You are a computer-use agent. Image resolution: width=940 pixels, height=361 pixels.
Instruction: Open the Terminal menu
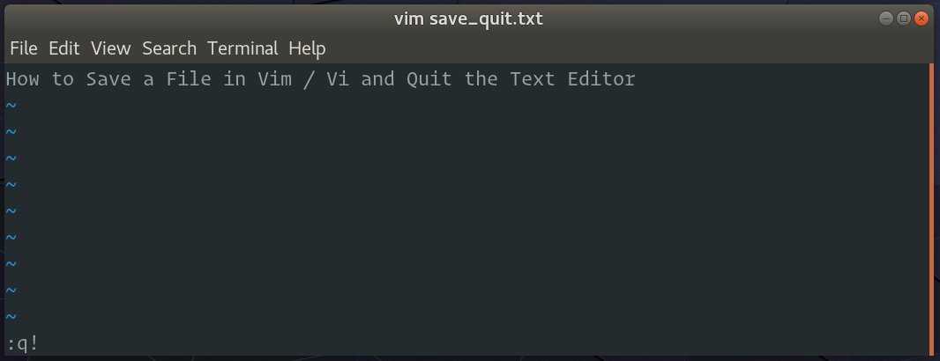242,48
